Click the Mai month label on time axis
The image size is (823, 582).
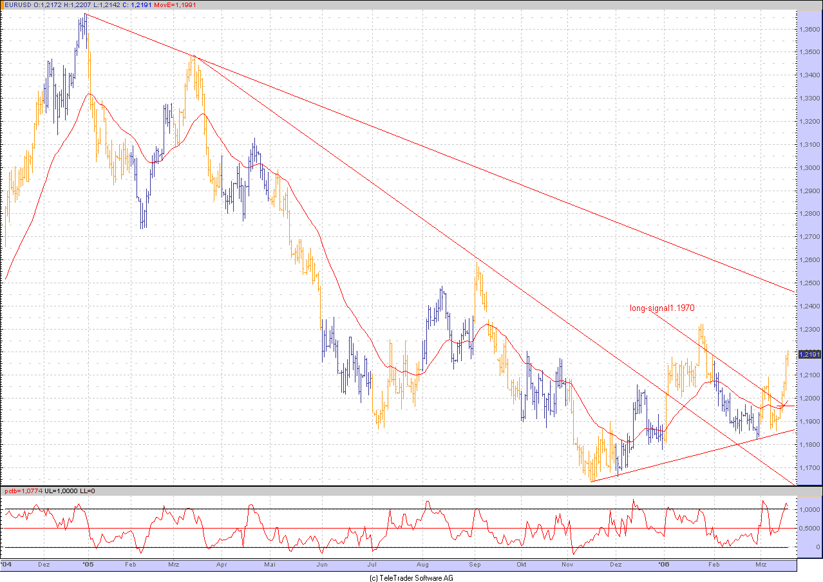pyautogui.click(x=270, y=565)
